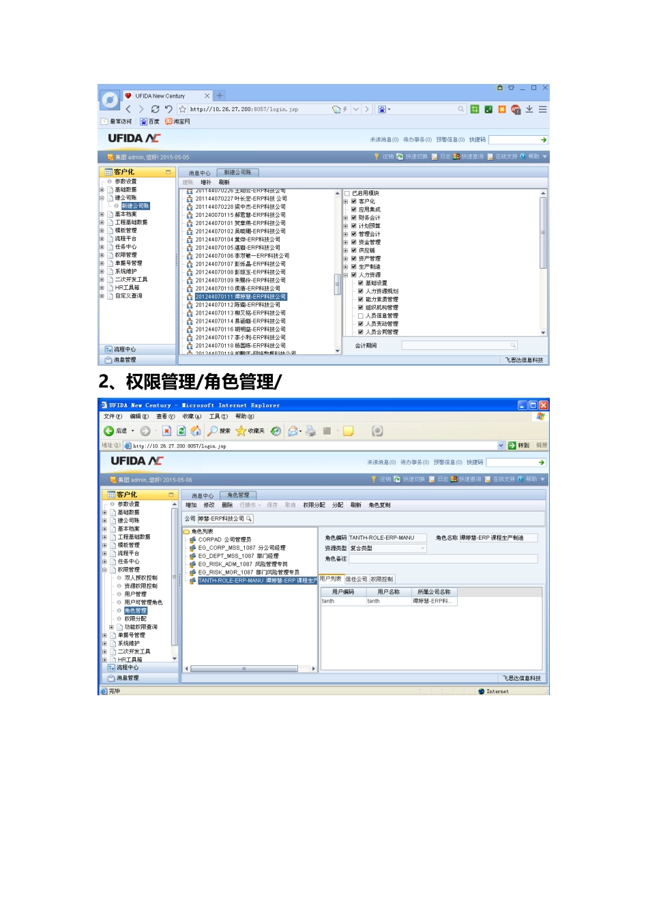
Task: Toggle the 财务会计 checkbox
Action: coord(354,218)
